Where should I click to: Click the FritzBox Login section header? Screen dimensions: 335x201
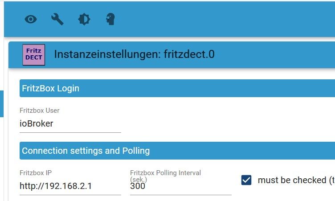(50, 88)
